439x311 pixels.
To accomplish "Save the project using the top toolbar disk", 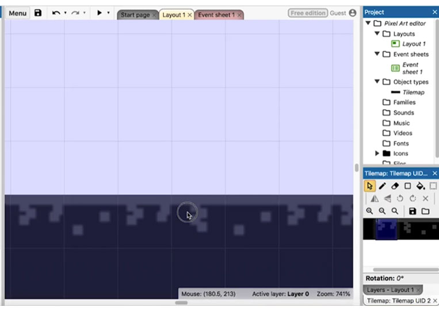I will tap(38, 13).
